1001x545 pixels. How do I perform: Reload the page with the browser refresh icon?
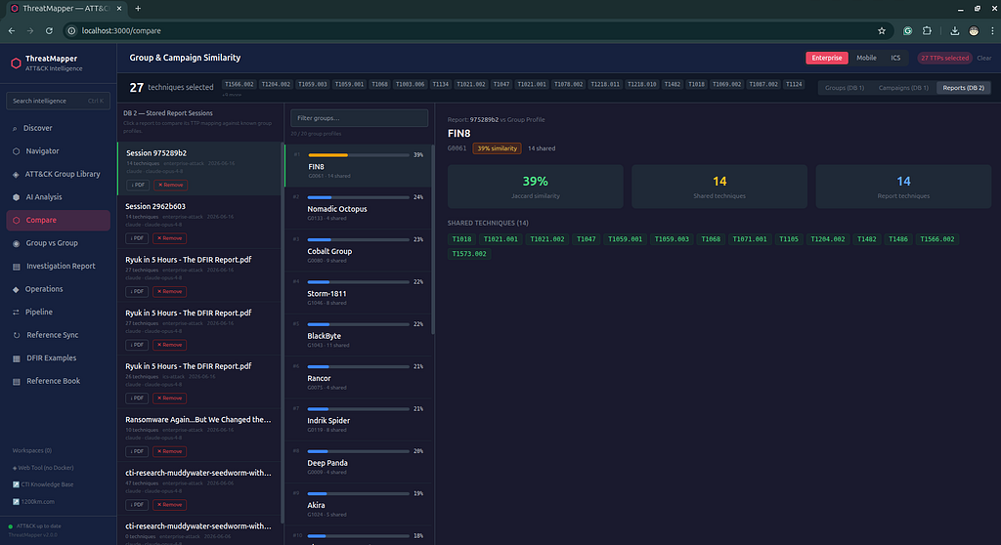coord(49,30)
